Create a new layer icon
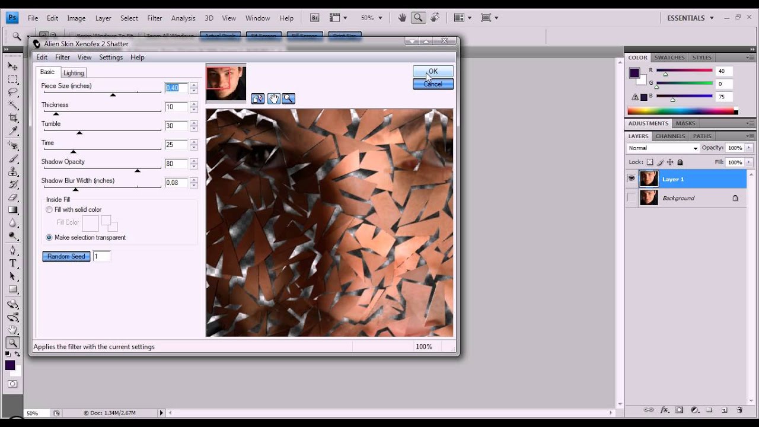 [x=725, y=410]
